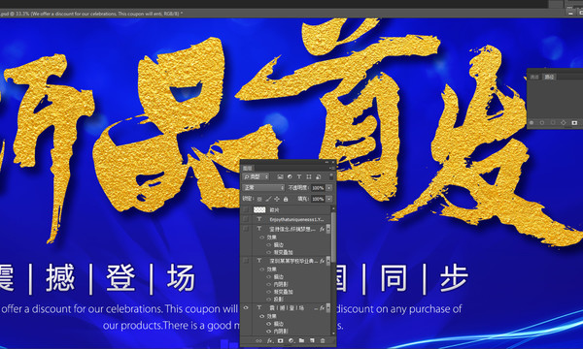This screenshot has height=349, width=583.
Task: Load path as selection in Paths panel
Action: [553, 123]
